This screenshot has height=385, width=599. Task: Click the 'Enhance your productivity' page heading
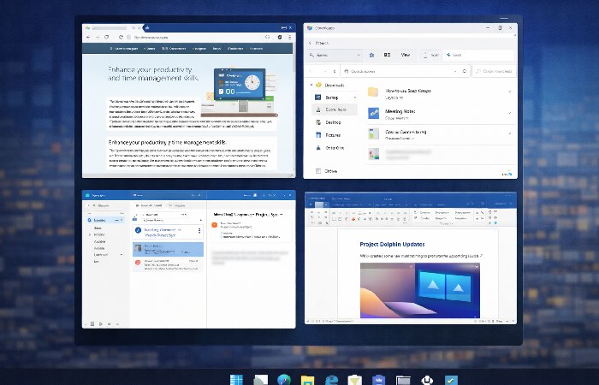pyautogui.click(x=153, y=74)
